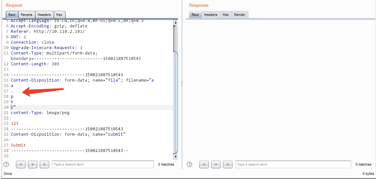Click the Request 0 matches label

coord(166,164)
